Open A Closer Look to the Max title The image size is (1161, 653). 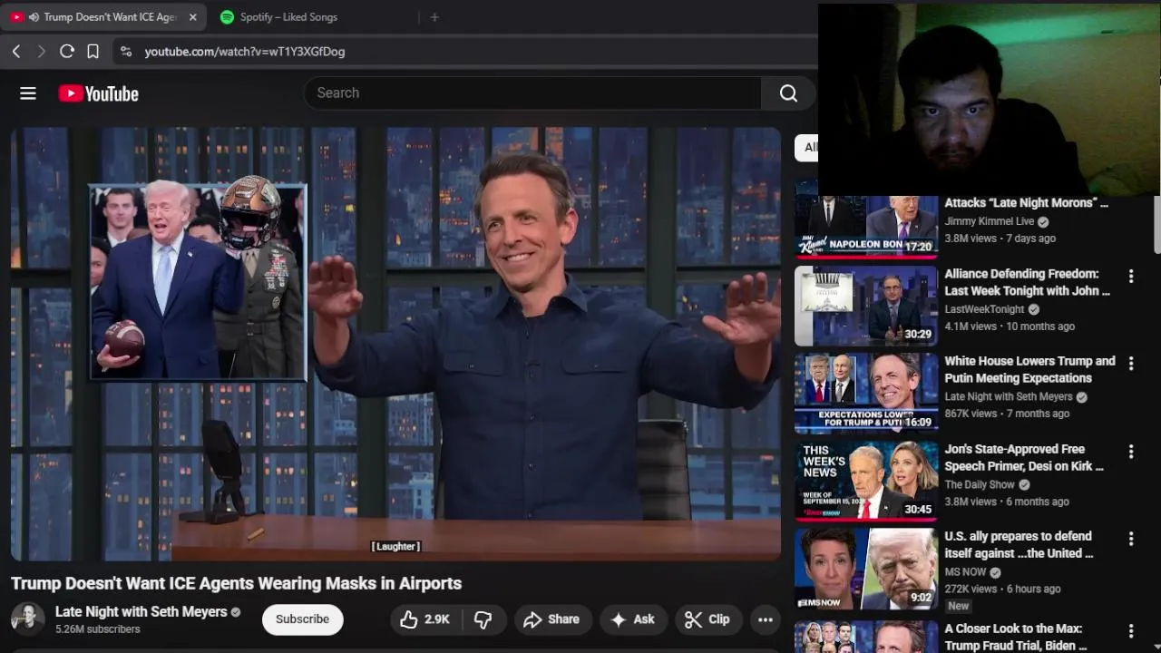tap(1016, 637)
